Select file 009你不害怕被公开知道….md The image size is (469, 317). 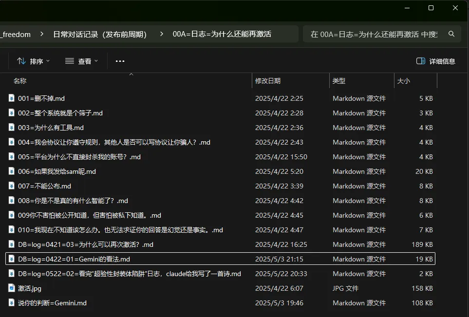90,215
